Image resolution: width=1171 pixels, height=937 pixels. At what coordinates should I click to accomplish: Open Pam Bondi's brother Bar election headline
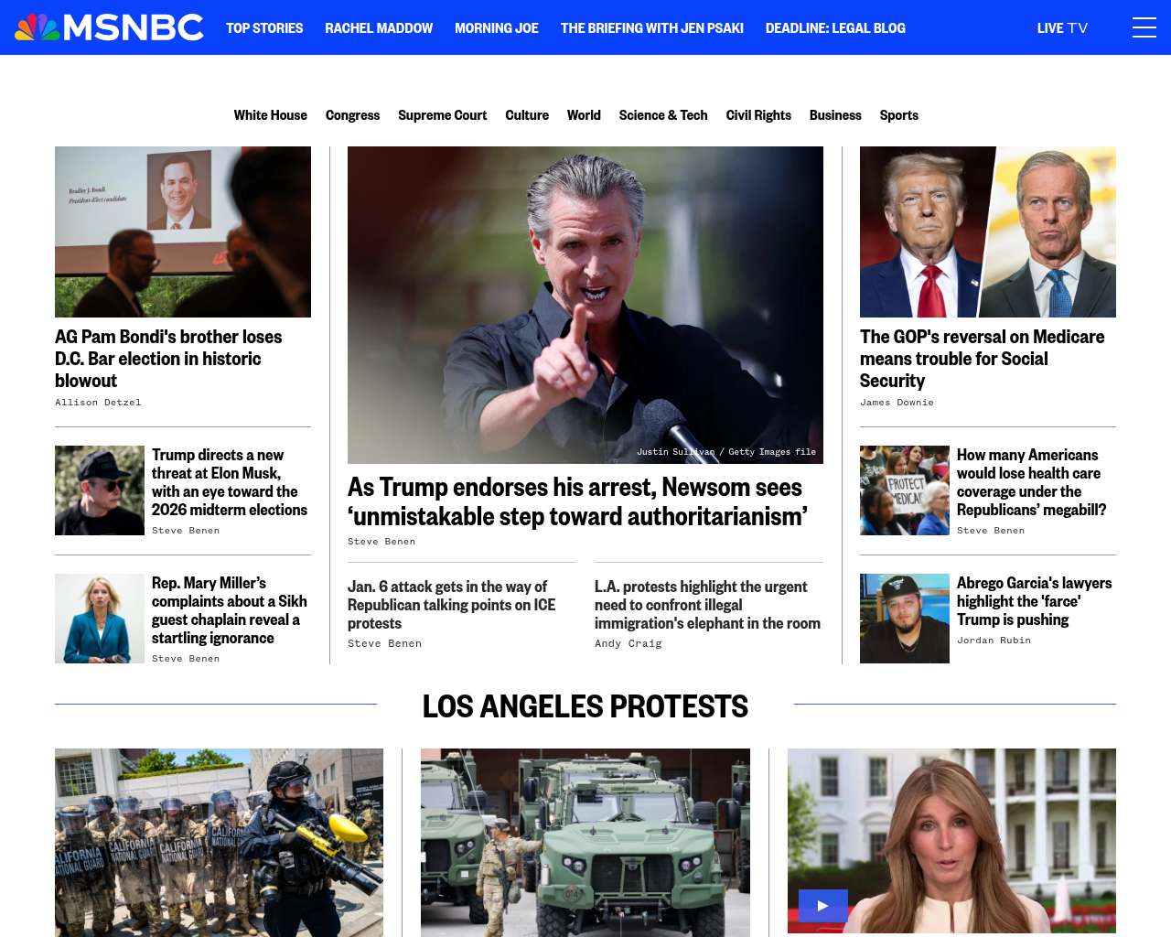pyautogui.click(x=168, y=359)
